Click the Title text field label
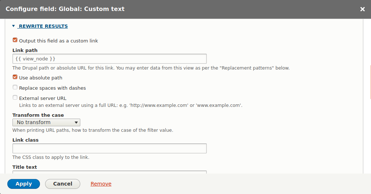This screenshot has height=194, width=371. tap(25, 167)
